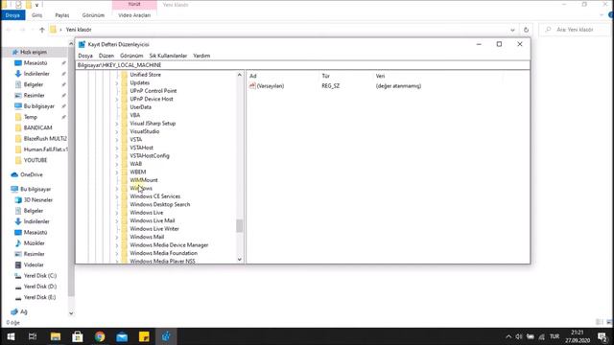Select the WIMMount registry key
Image resolution: width=614 pixels, height=345 pixels.
coord(144,180)
